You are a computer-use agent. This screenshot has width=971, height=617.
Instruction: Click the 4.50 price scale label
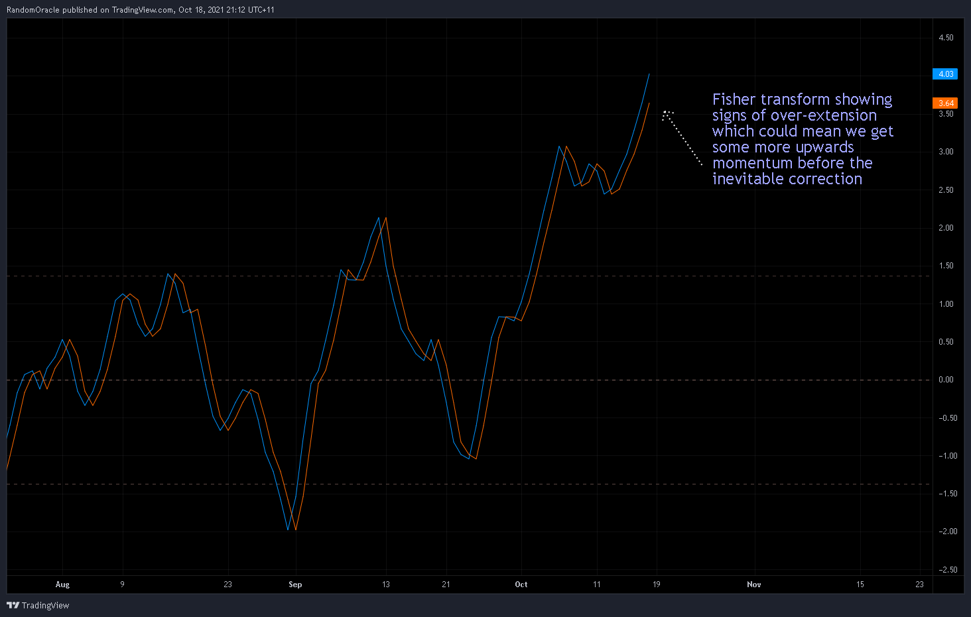[x=946, y=38]
